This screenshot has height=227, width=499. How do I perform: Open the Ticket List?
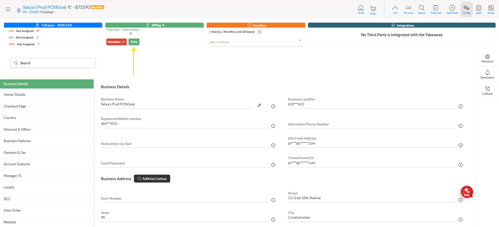point(436,9)
